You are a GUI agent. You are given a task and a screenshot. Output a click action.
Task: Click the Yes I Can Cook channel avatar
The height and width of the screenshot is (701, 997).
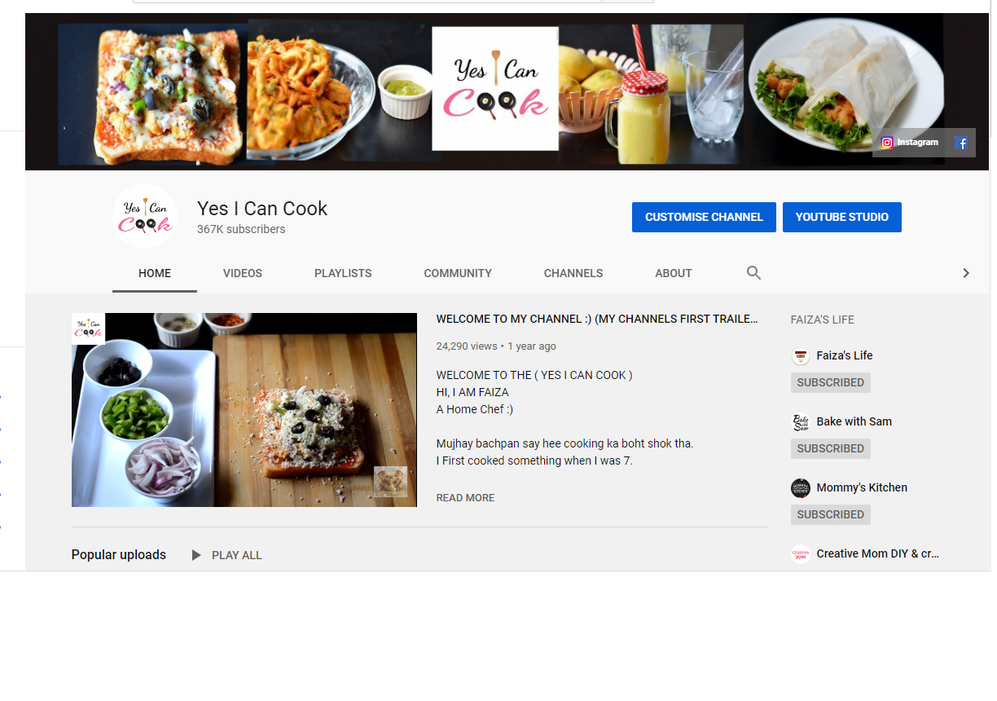click(145, 216)
